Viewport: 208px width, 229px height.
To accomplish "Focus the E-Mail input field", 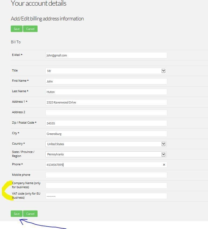I will (106, 55).
